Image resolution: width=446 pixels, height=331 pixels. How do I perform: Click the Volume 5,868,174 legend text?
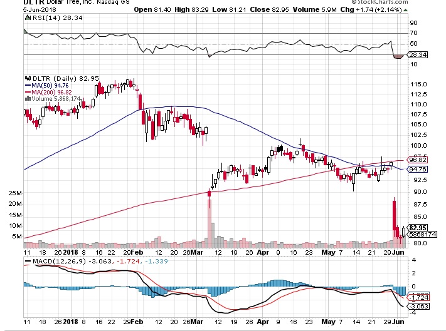tap(56, 99)
